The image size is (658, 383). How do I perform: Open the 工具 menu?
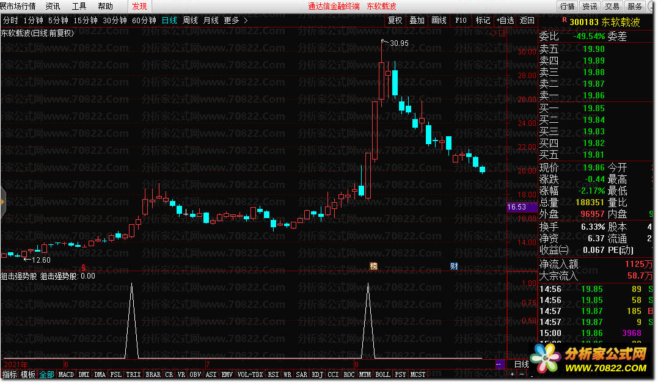tap(79, 6)
